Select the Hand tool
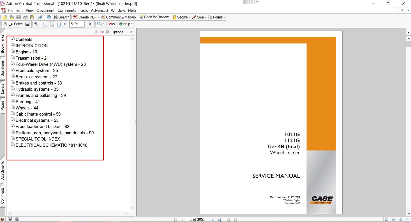Viewport: 411px width, 222px height. (5, 24)
